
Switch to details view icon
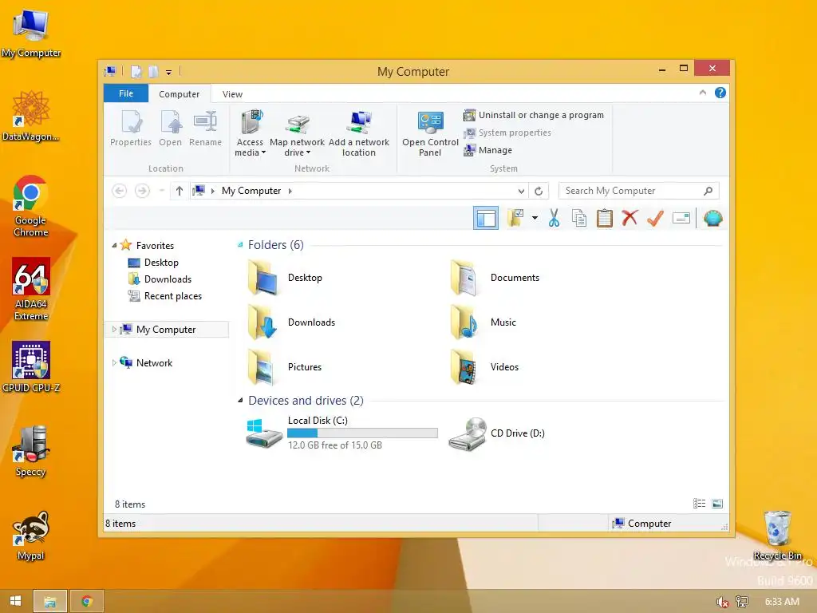point(699,504)
